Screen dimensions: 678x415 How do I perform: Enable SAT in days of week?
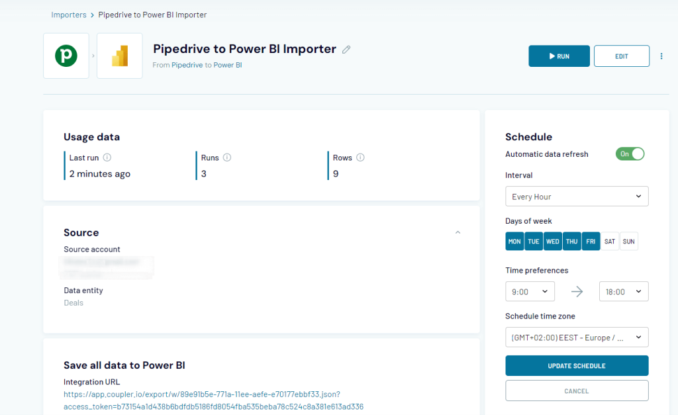(609, 241)
